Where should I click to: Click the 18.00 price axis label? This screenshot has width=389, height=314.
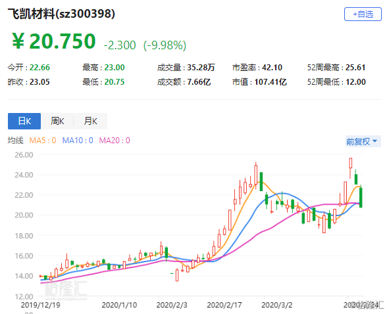(24, 235)
